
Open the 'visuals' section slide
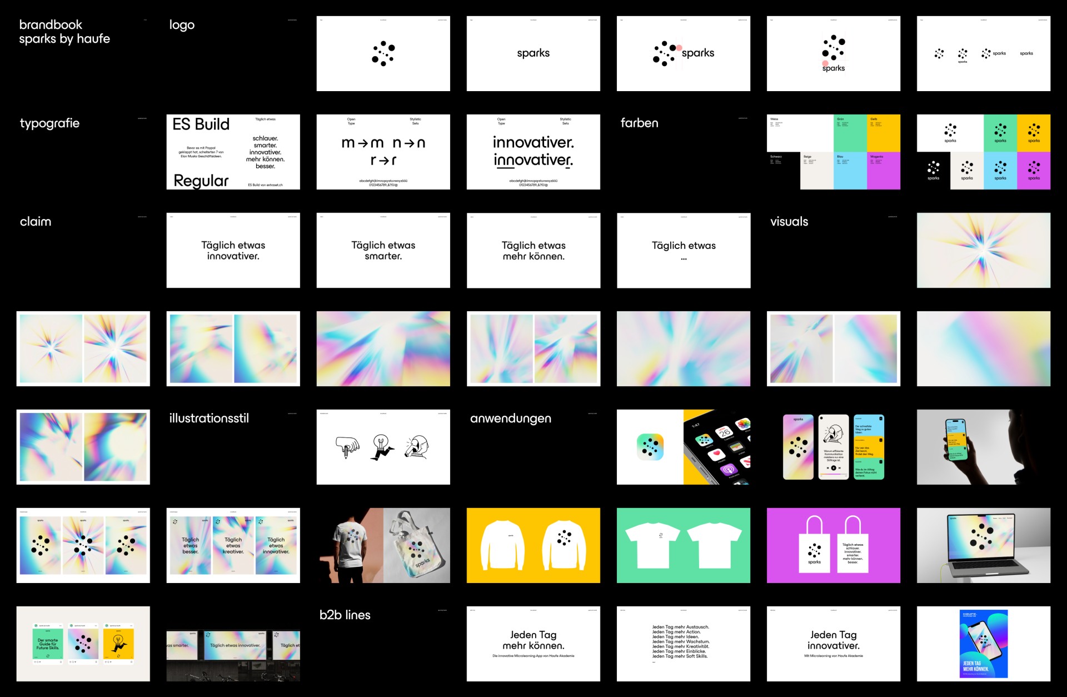click(834, 250)
